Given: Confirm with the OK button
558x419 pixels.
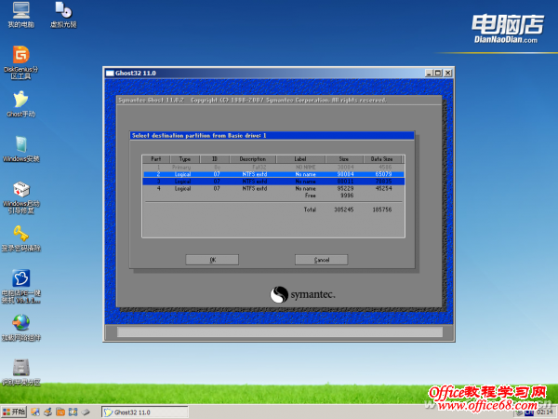Looking at the screenshot, I should click(212, 260).
